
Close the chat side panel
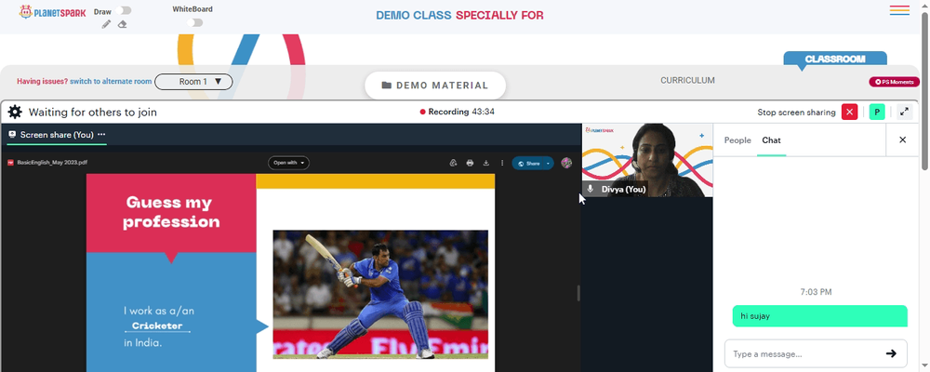point(902,140)
